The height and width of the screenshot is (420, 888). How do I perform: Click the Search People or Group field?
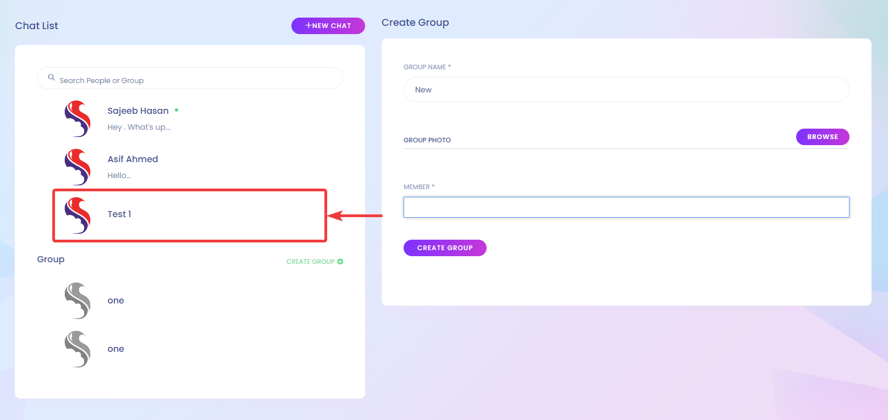(190, 78)
